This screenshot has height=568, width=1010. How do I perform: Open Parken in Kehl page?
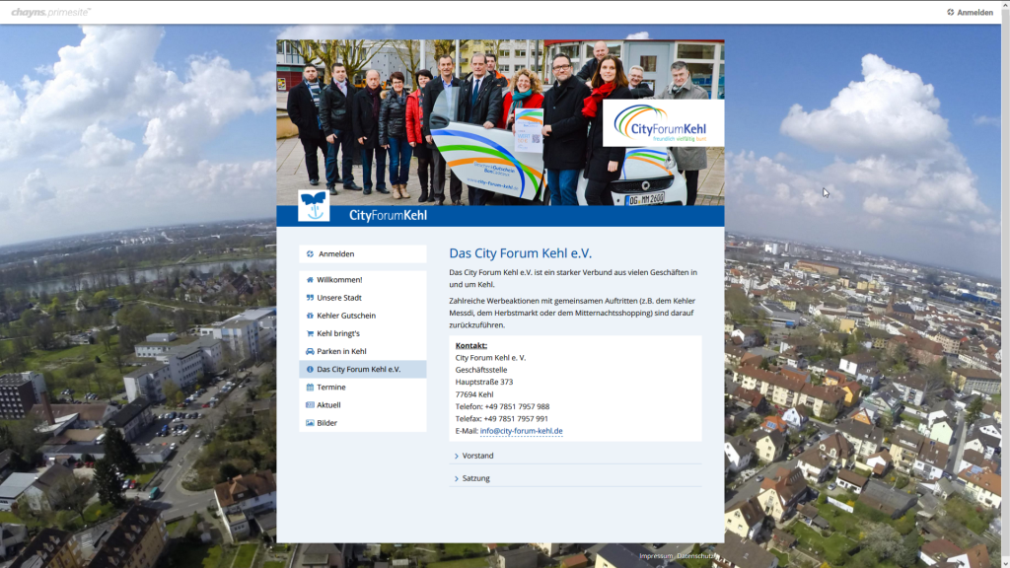[363, 352]
